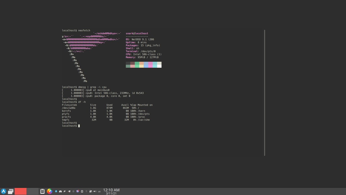Click the terminal cursor at the last prompt

79,126
